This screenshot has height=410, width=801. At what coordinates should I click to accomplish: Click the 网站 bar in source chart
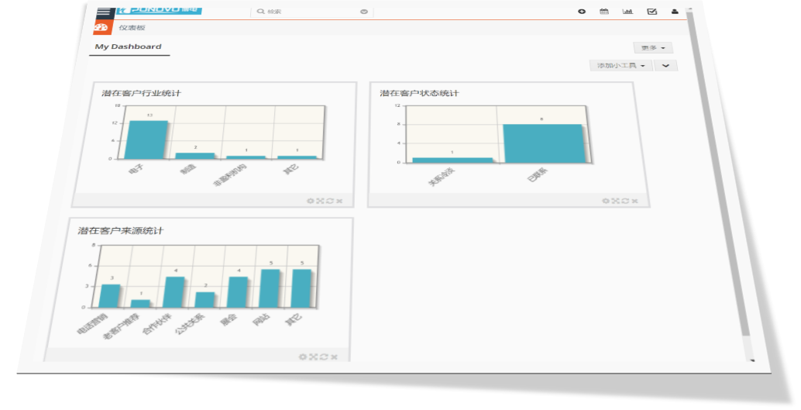[270, 289]
